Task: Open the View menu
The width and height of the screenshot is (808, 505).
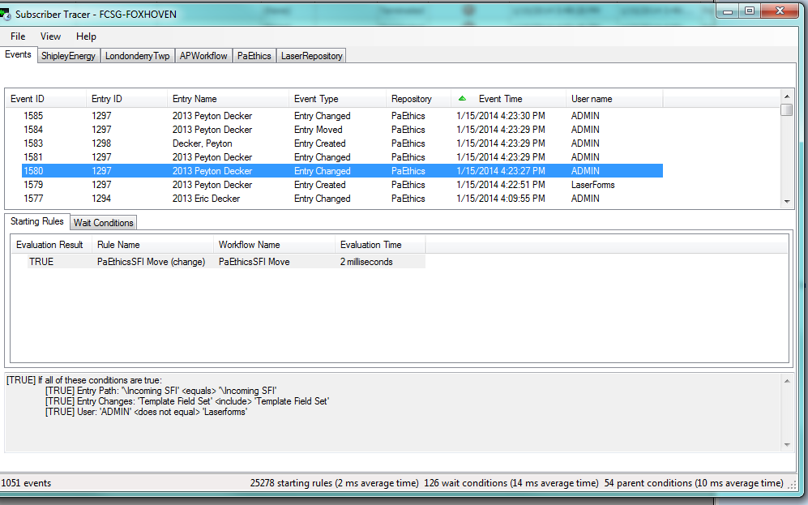Action: pyautogui.click(x=50, y=36)
